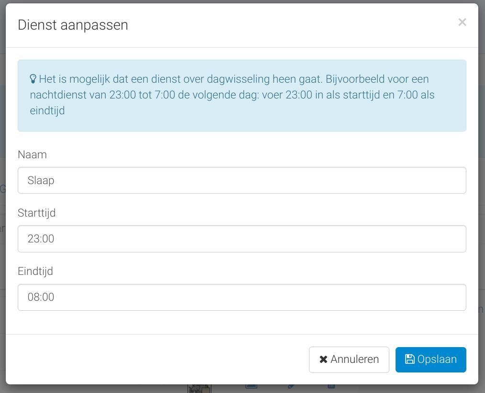485x393 pixels.
Task: Cancel editing with the Annuleren button
Action: (349, 360)
